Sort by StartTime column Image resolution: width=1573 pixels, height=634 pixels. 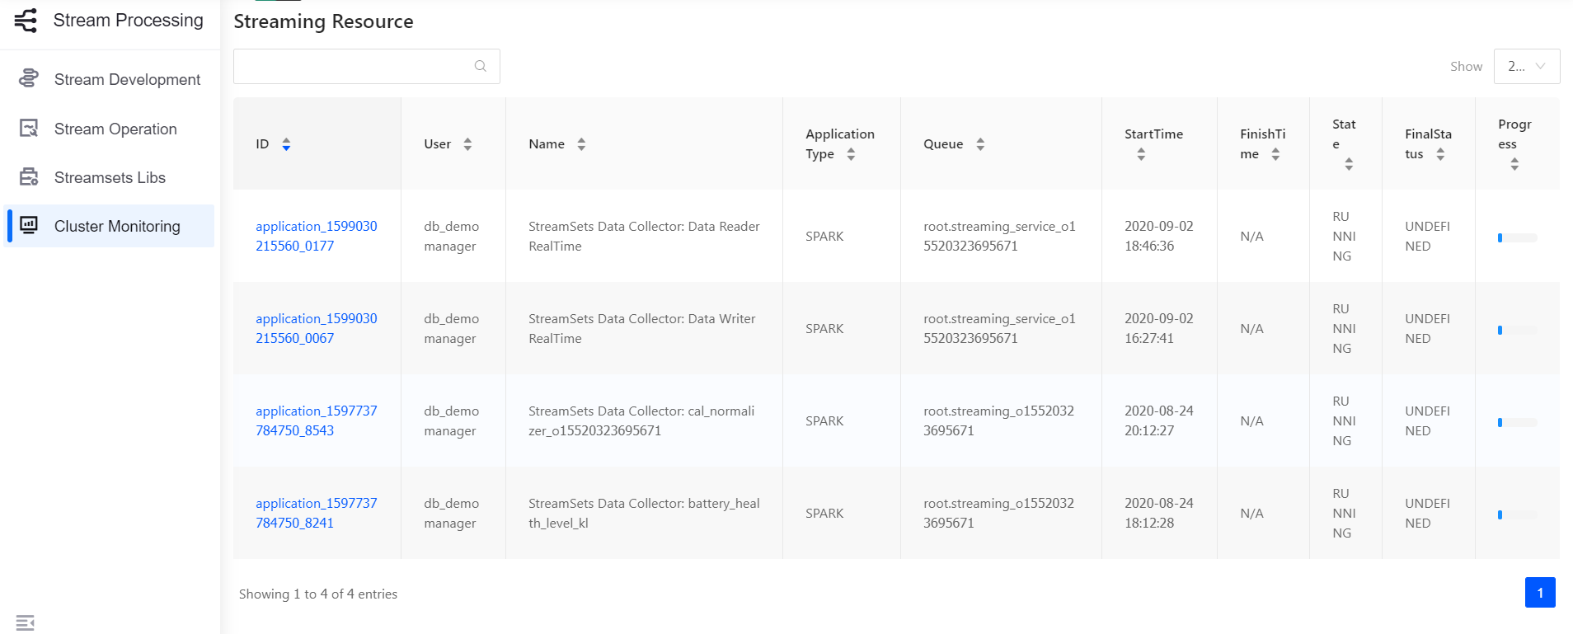tap(1141, 154)
